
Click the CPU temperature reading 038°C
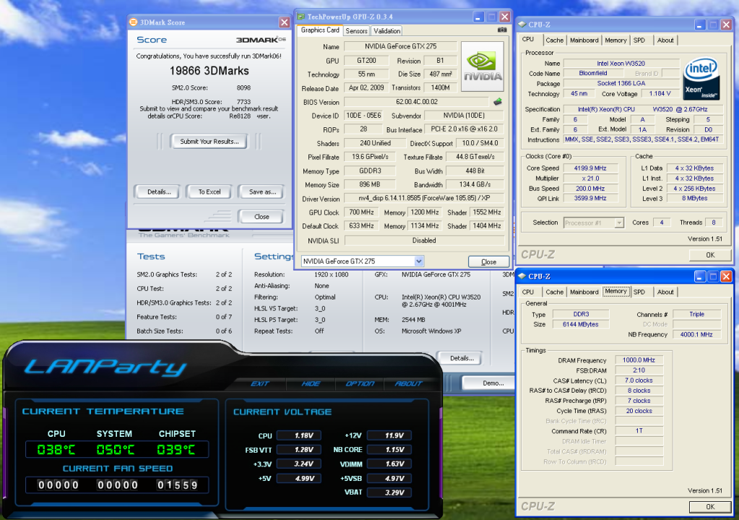pyautogui.click(x=56, y=450)
